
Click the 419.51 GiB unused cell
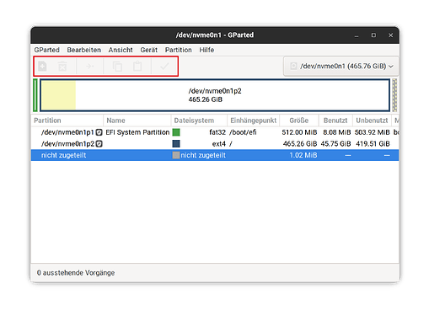(373, 144)
